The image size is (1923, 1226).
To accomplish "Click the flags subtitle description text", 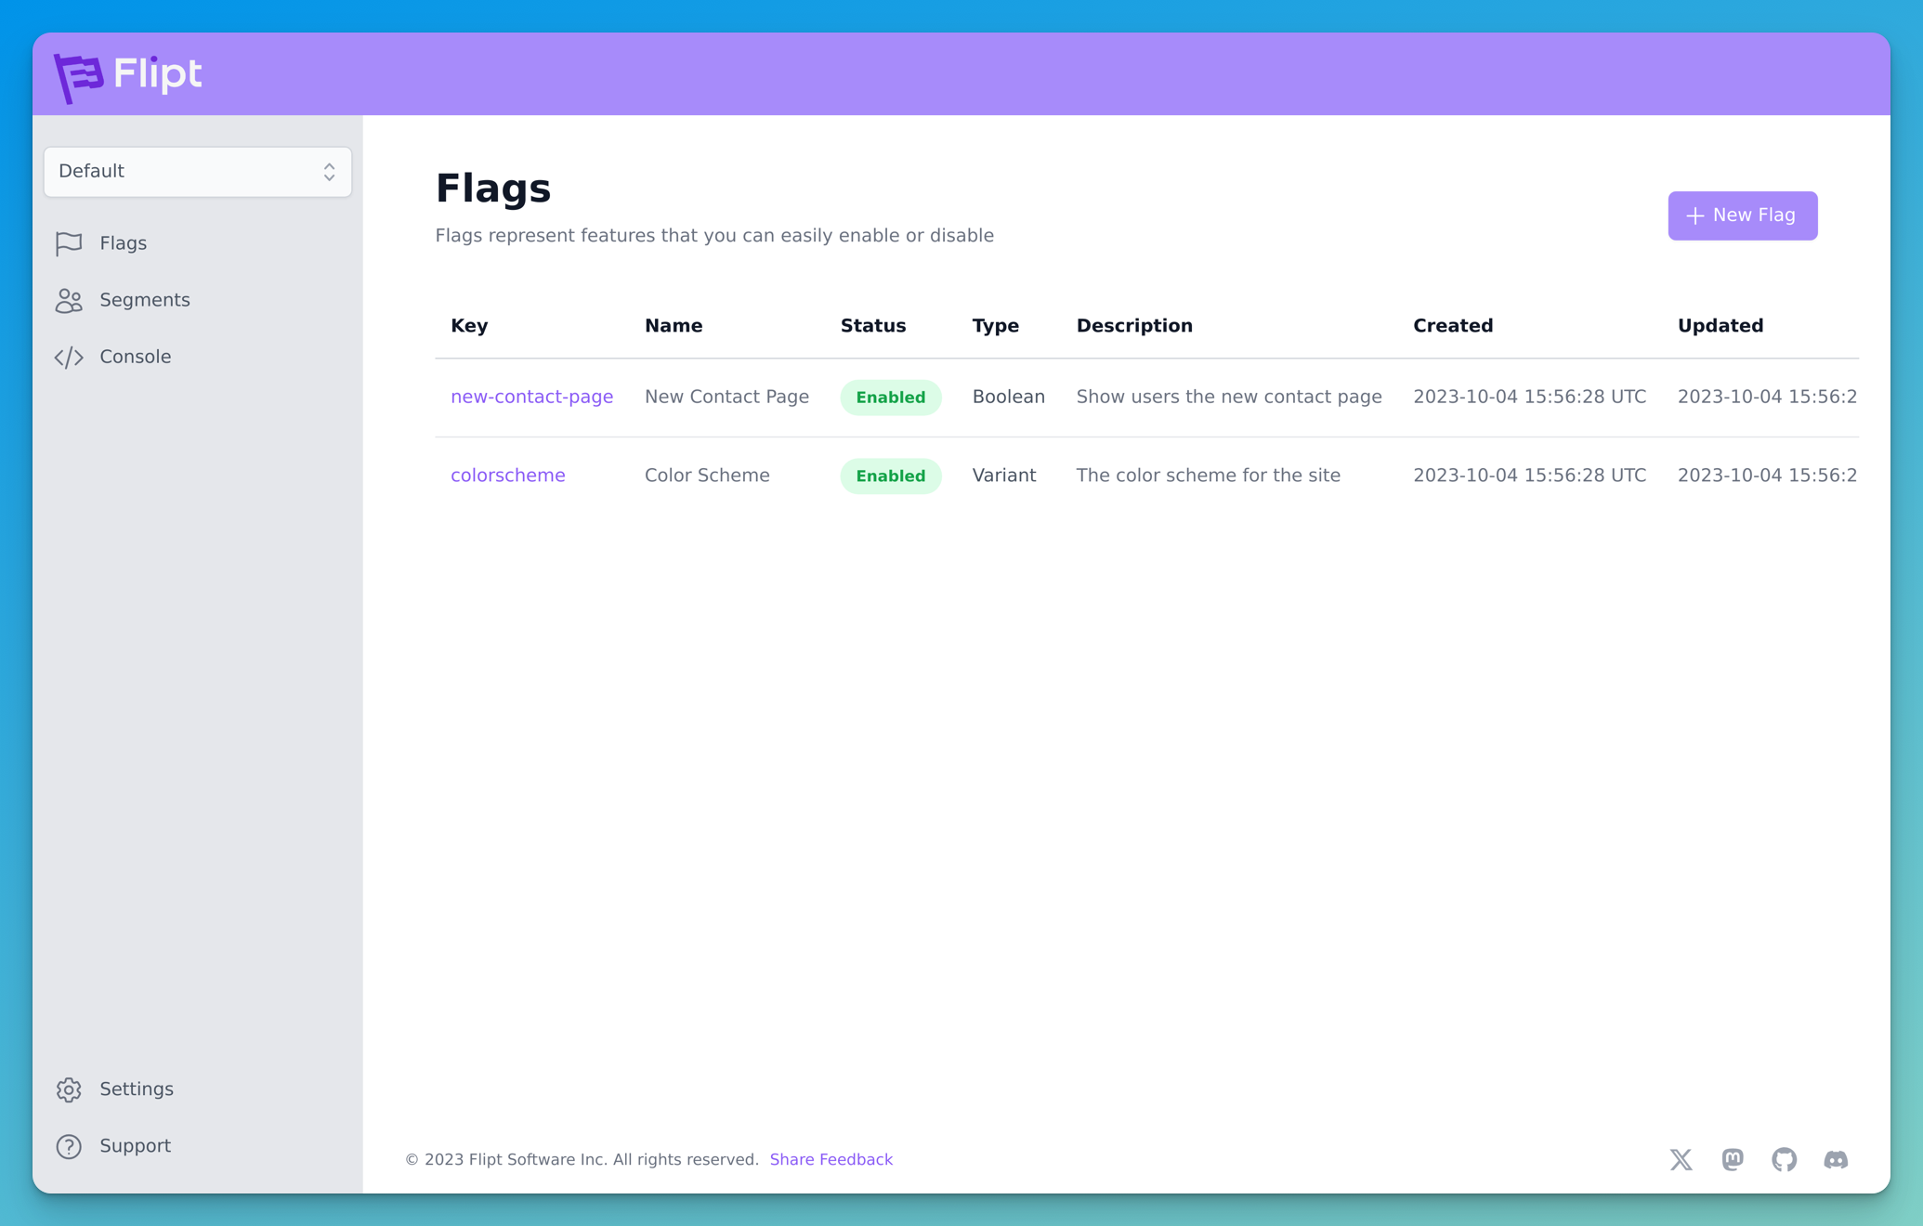I will 714,236.
